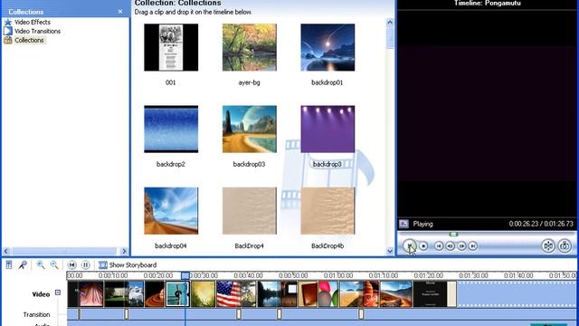The image size is (579, 326).
Task: Click the Rewind Timeline button
Action: point(72,264)
